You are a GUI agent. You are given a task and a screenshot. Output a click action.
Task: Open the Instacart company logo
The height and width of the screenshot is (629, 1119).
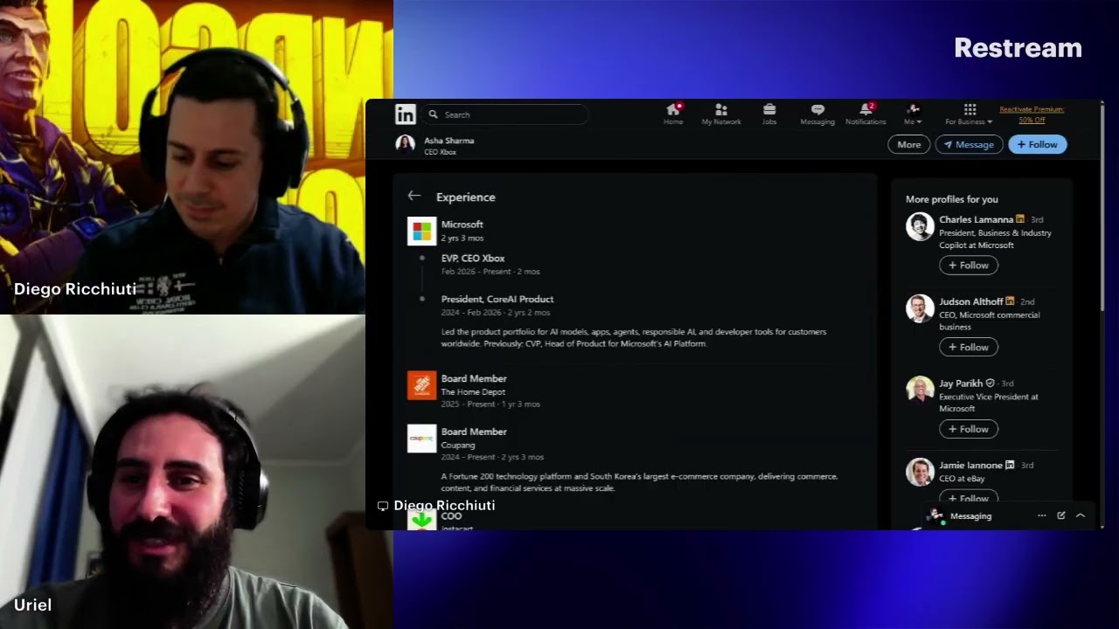421,519
